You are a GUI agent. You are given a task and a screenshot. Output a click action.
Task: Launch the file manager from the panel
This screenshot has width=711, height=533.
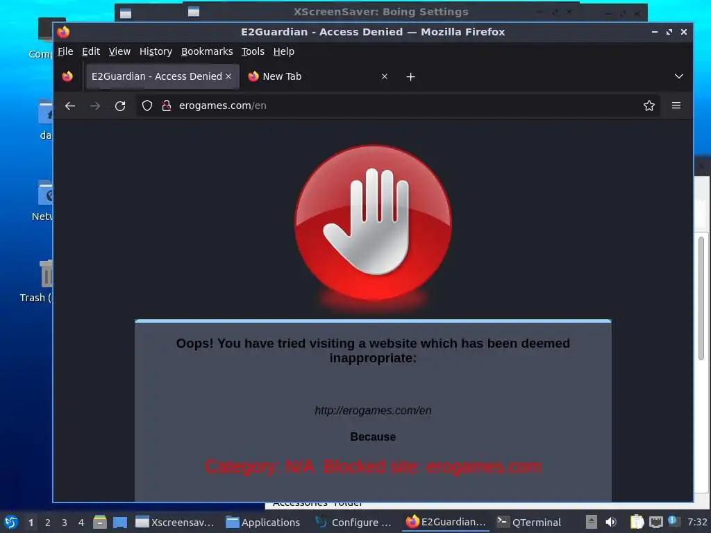pos(100,522)
